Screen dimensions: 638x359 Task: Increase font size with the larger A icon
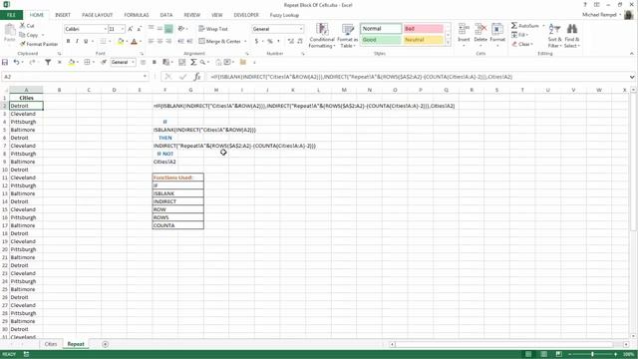coord(131,29)
